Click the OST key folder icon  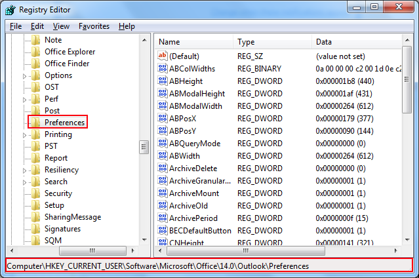point(36,87)
